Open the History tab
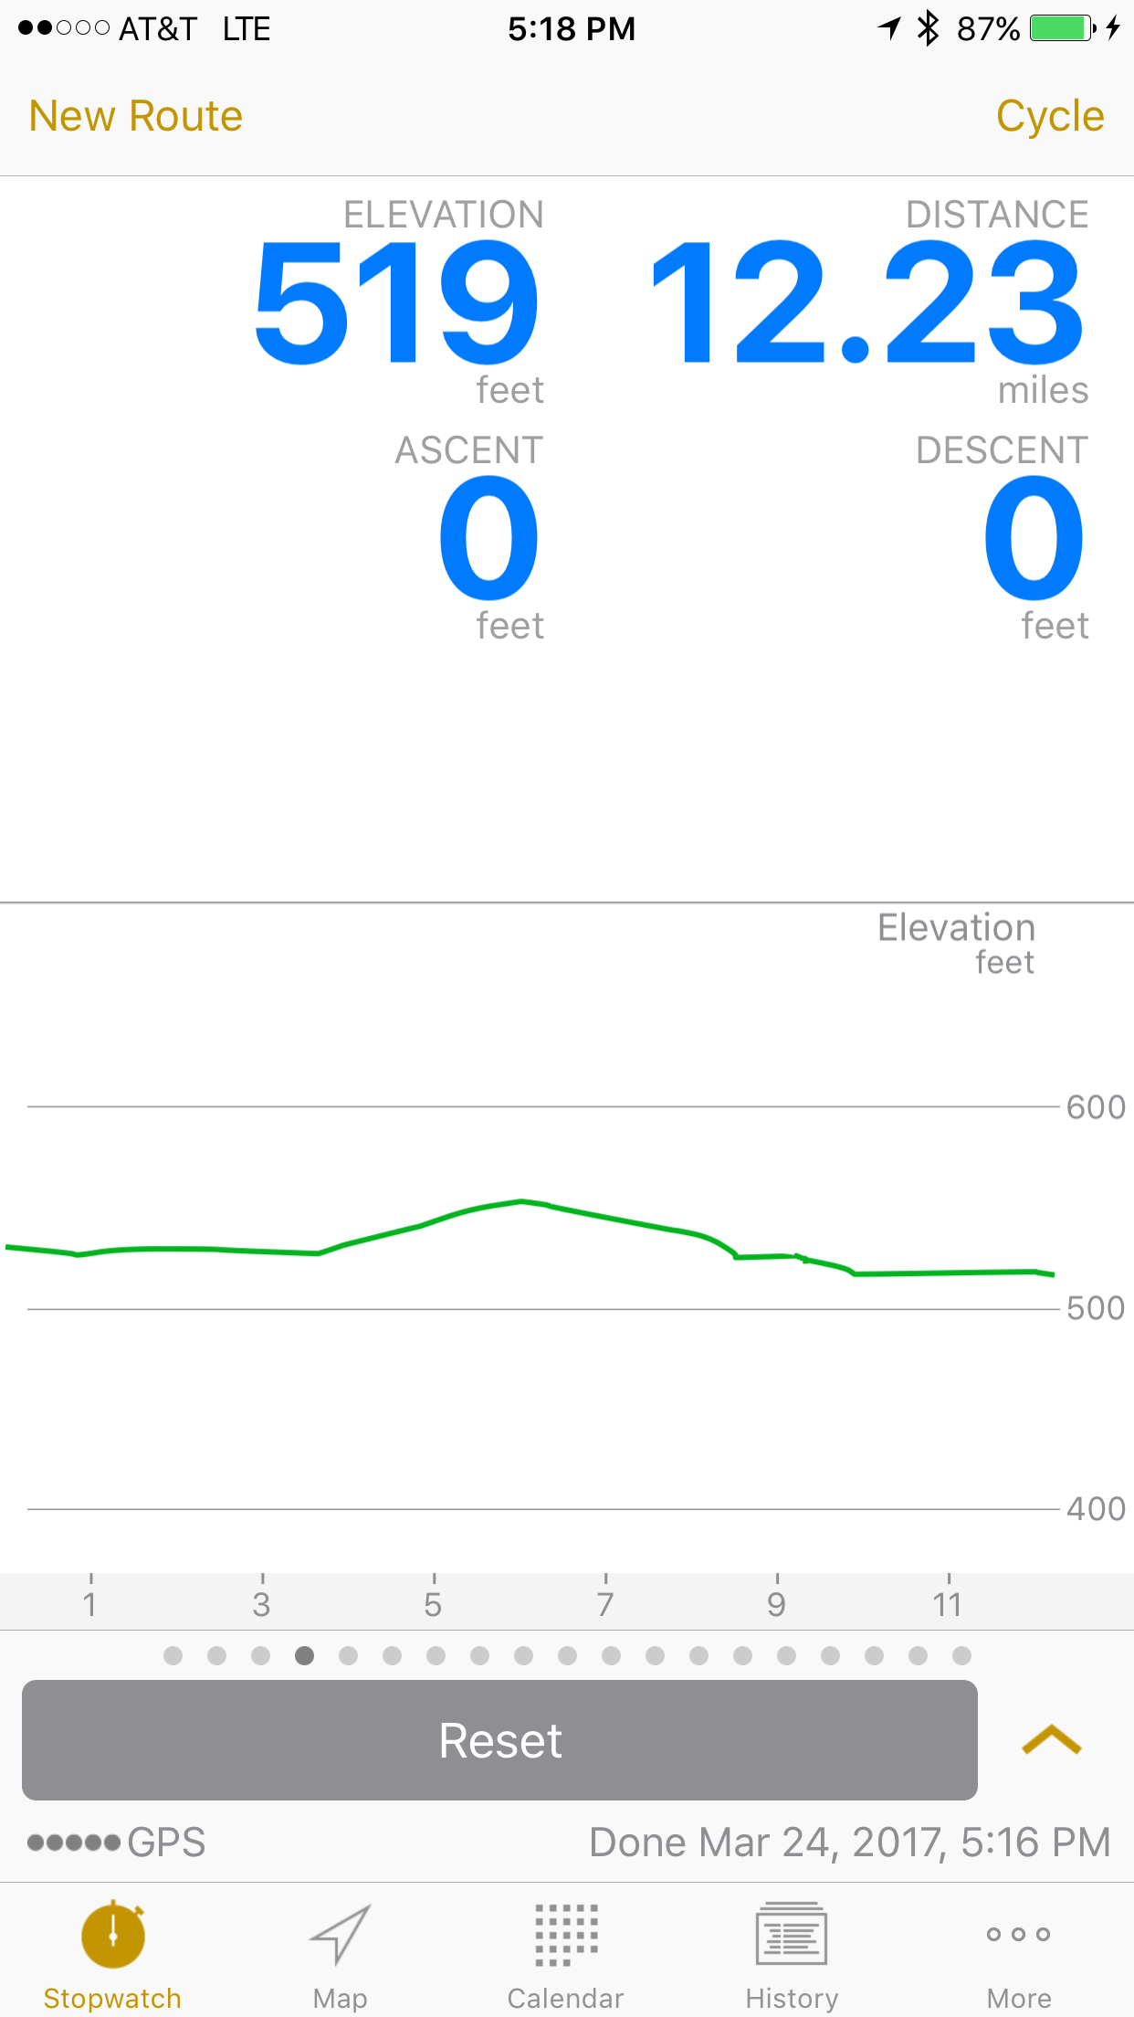This screenshot has height=2017, width=1134. pos(792,1936)
